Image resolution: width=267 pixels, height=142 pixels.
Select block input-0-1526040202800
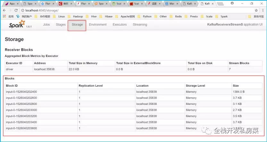tap(21, 104)
